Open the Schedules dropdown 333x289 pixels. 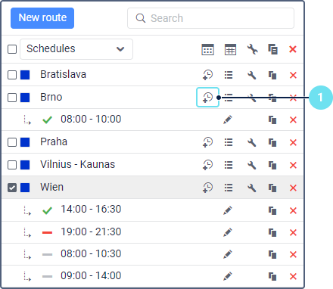click(76, 49)
